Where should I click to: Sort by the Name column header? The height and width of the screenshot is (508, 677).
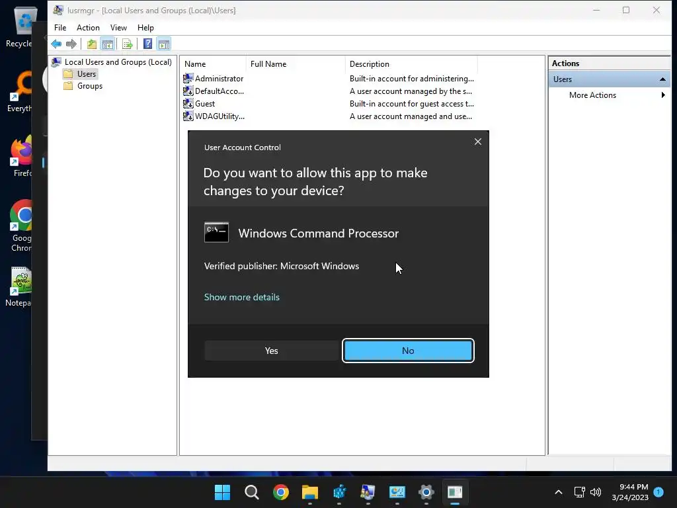[213, 64]
